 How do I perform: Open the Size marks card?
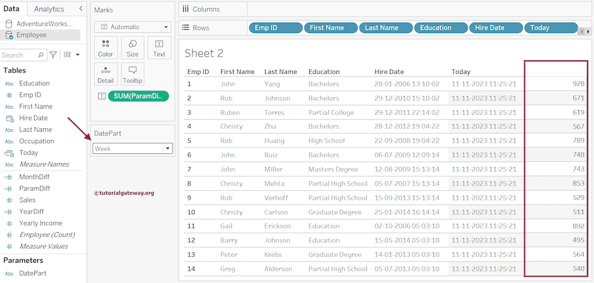(133, 48)
